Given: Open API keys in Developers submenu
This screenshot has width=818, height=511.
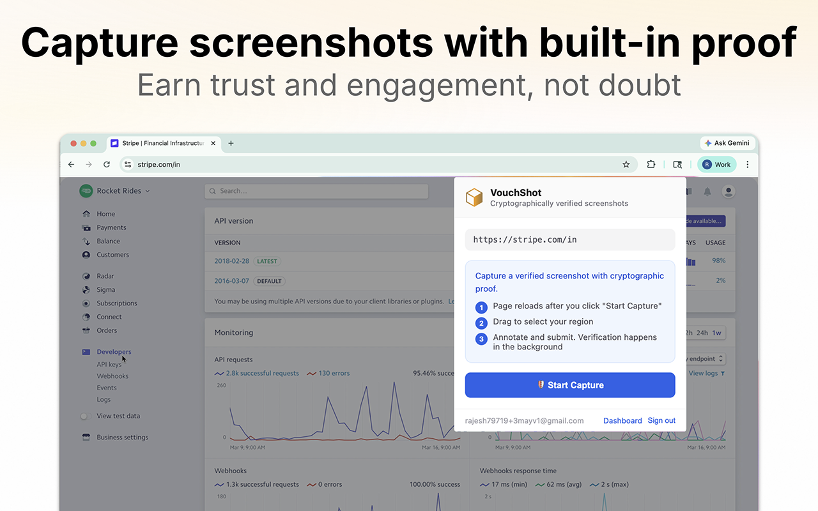Looking at the screenshot, I should (109, 364).
